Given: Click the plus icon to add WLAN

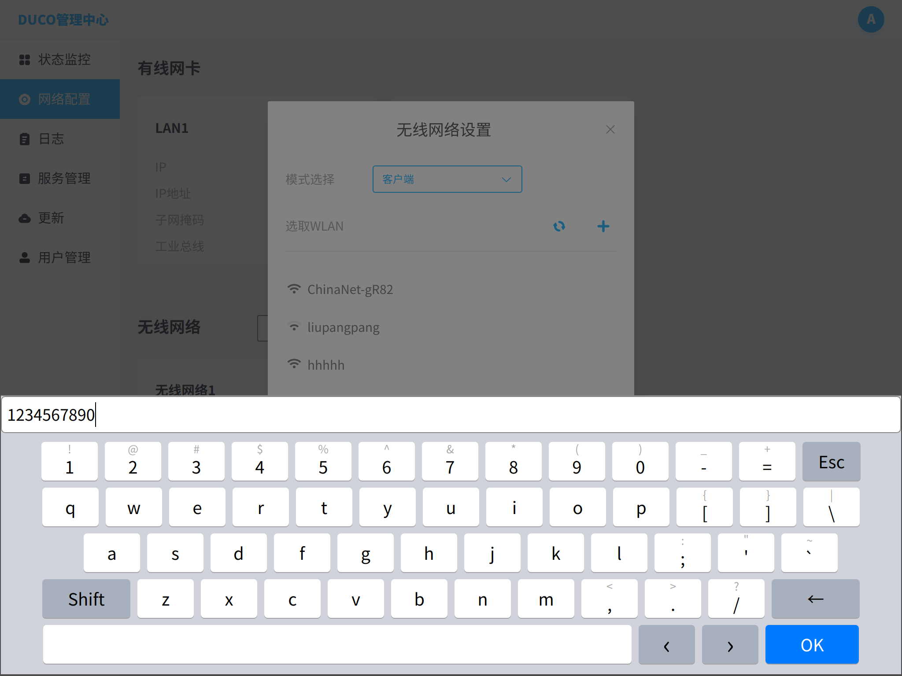Looking at the screenshot, I should (603, 226).
